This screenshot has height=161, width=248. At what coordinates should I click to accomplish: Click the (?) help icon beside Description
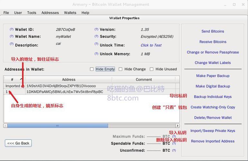point(12,44)
